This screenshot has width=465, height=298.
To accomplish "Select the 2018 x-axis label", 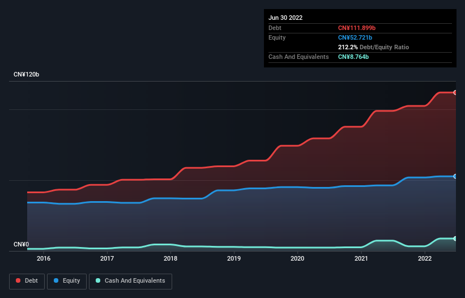I will tap(170, 258).
